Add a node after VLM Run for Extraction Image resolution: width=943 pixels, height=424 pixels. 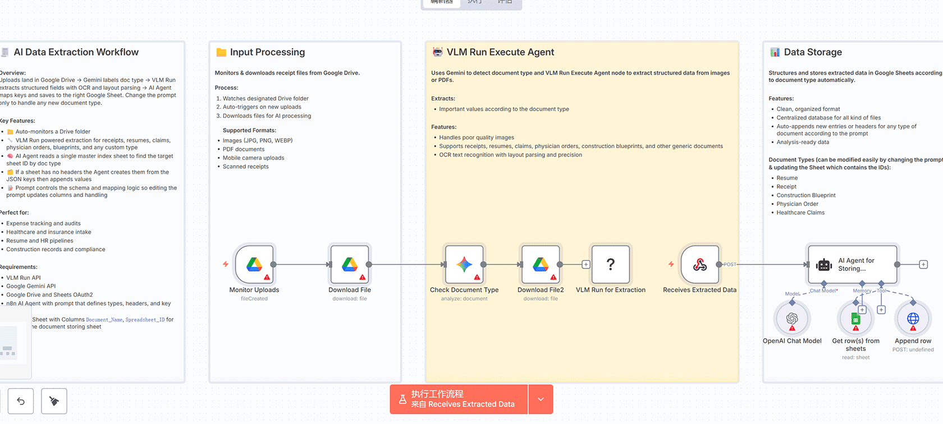586,264
